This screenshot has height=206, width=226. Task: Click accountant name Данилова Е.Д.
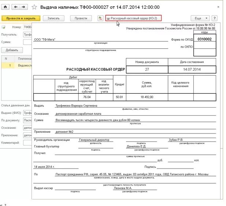point(136,146)
